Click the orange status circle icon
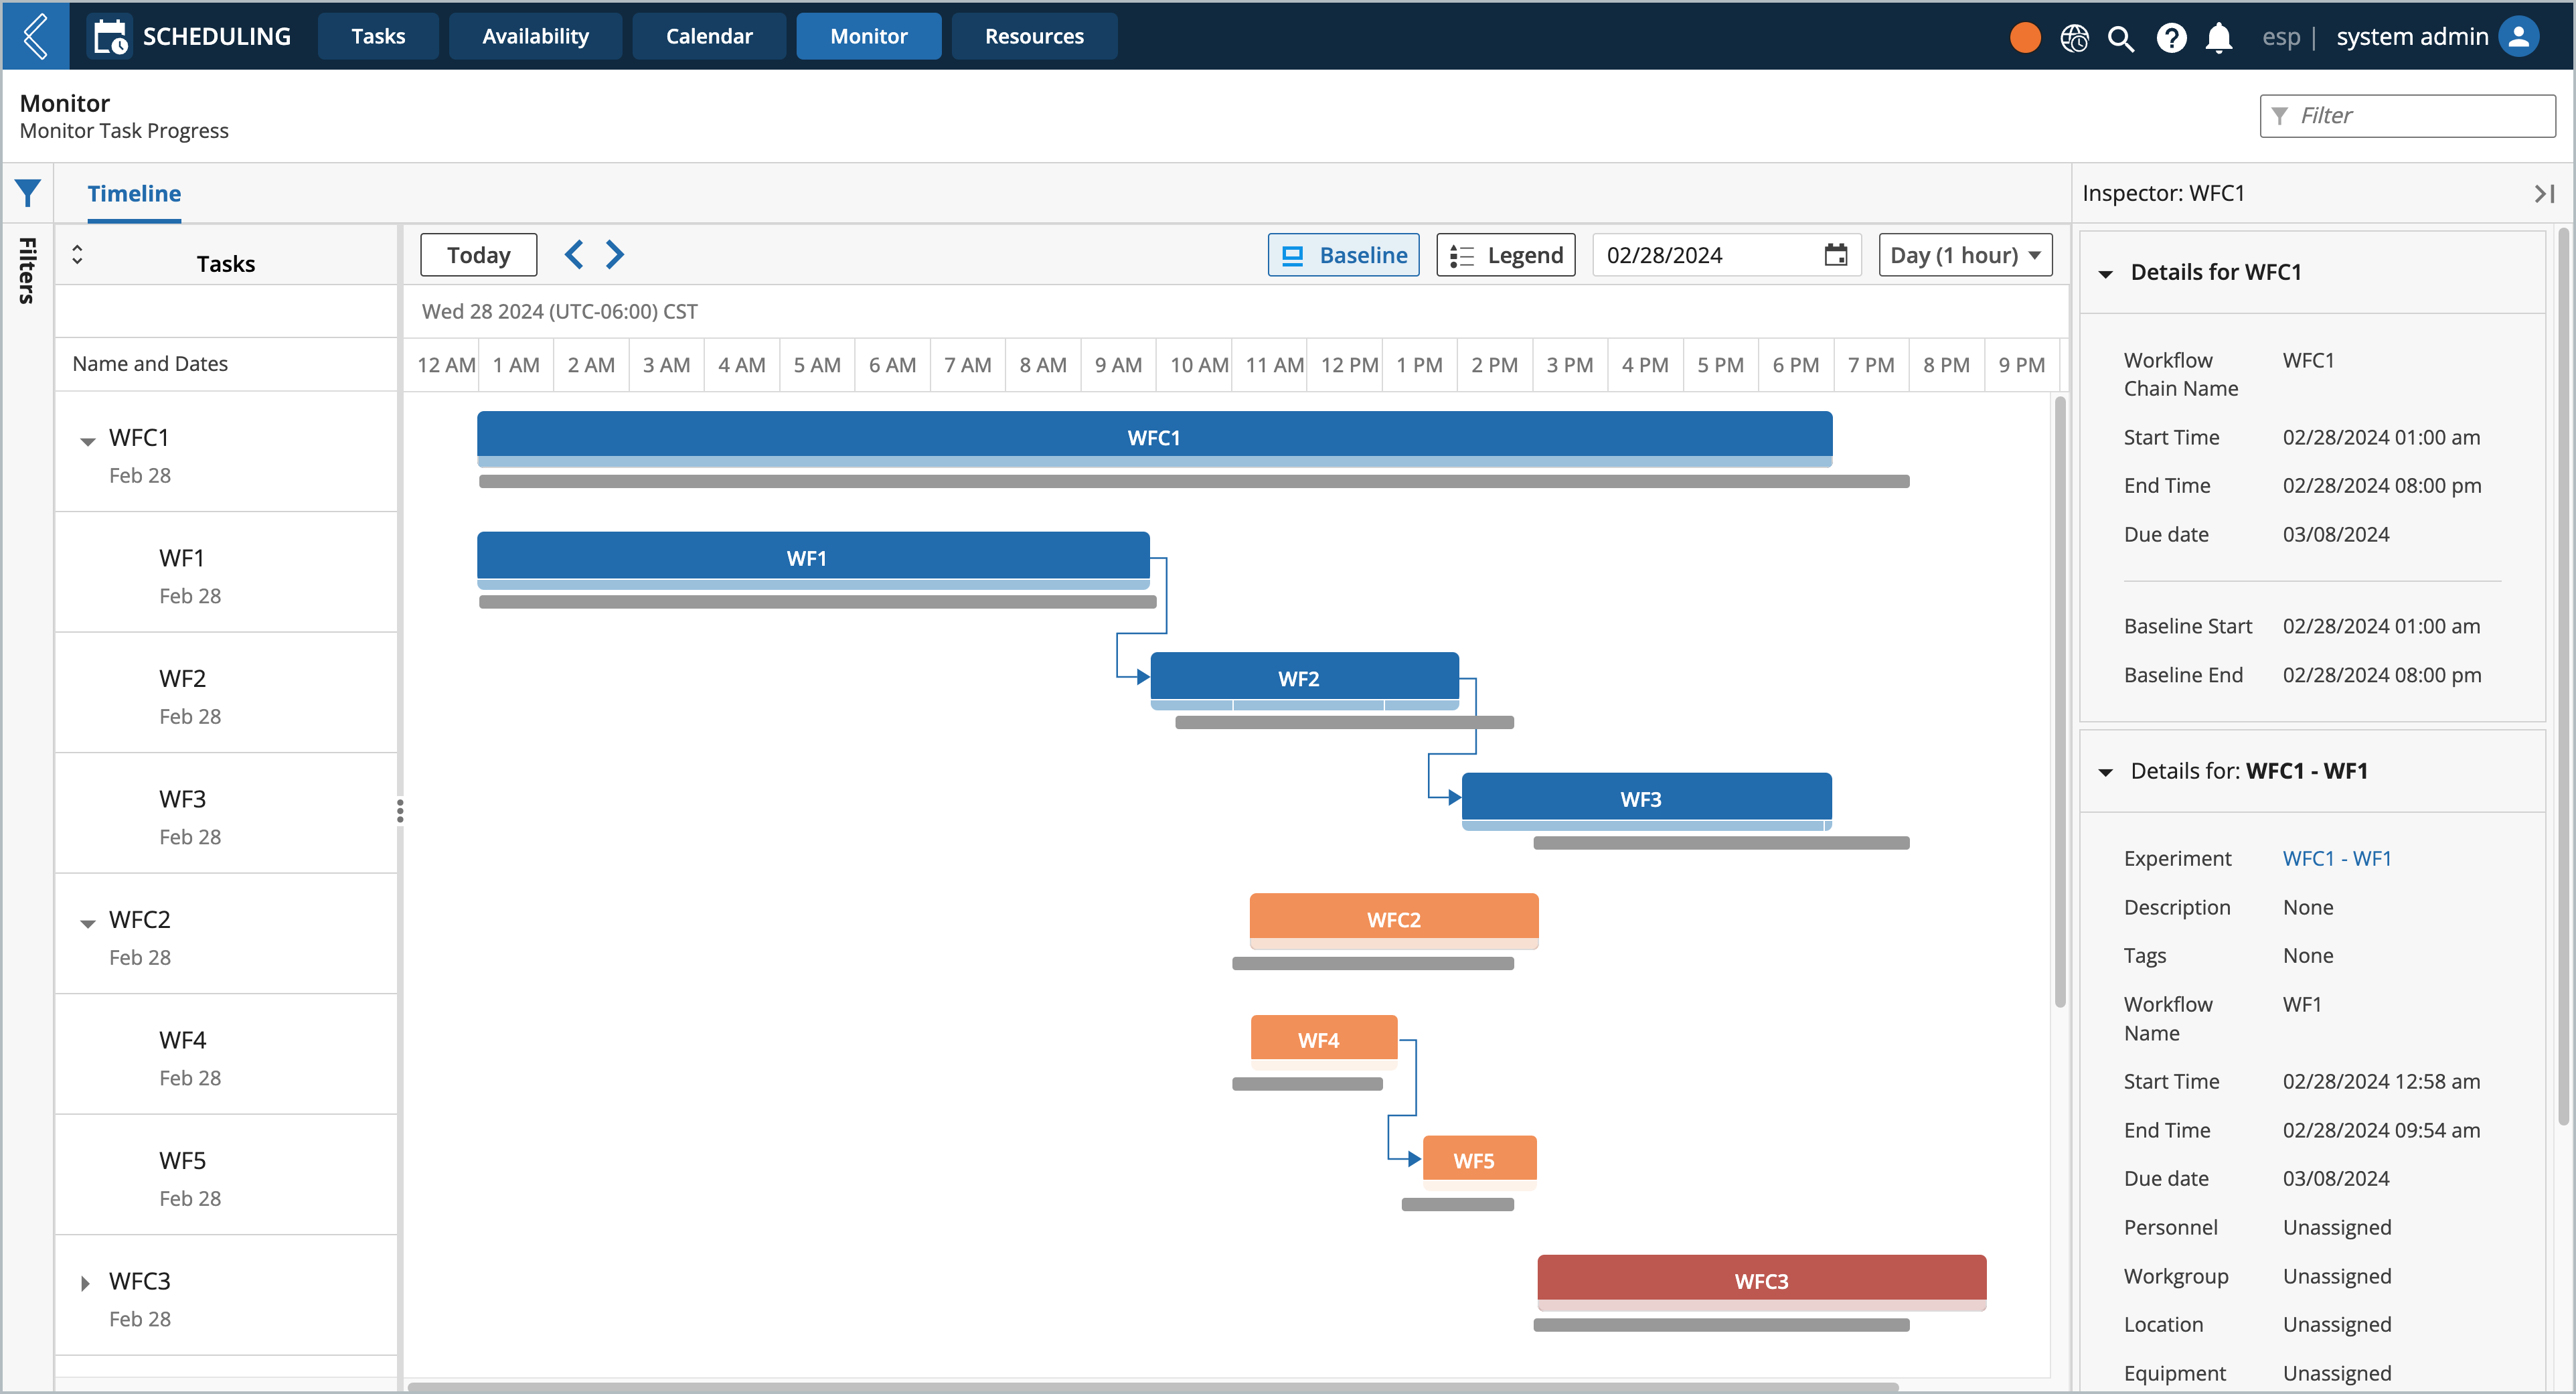This screenshot has height=1394, width=2576. pos(2025,37)
